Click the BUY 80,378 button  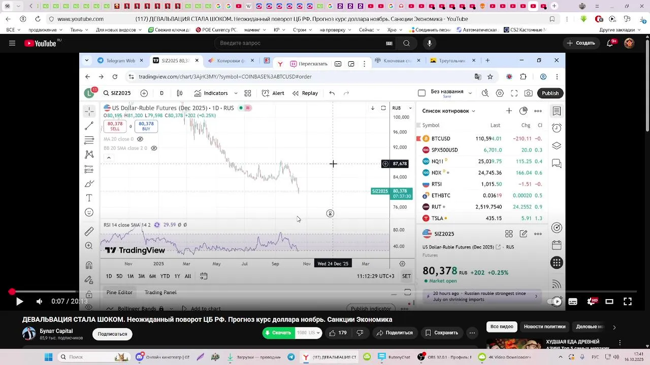(146, 126)
